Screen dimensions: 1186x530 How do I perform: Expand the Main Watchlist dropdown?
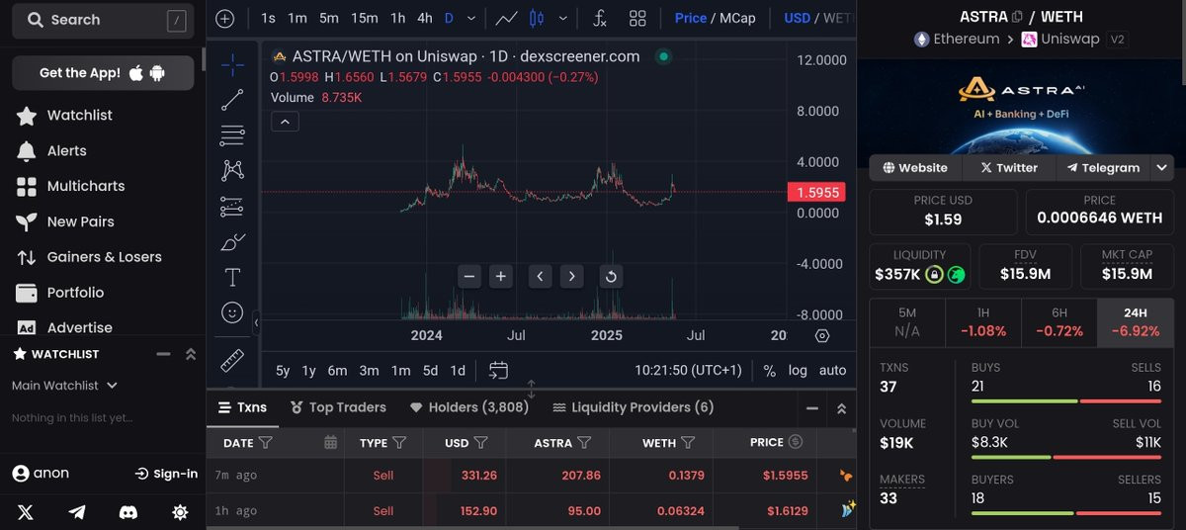[x=112, y=386]
